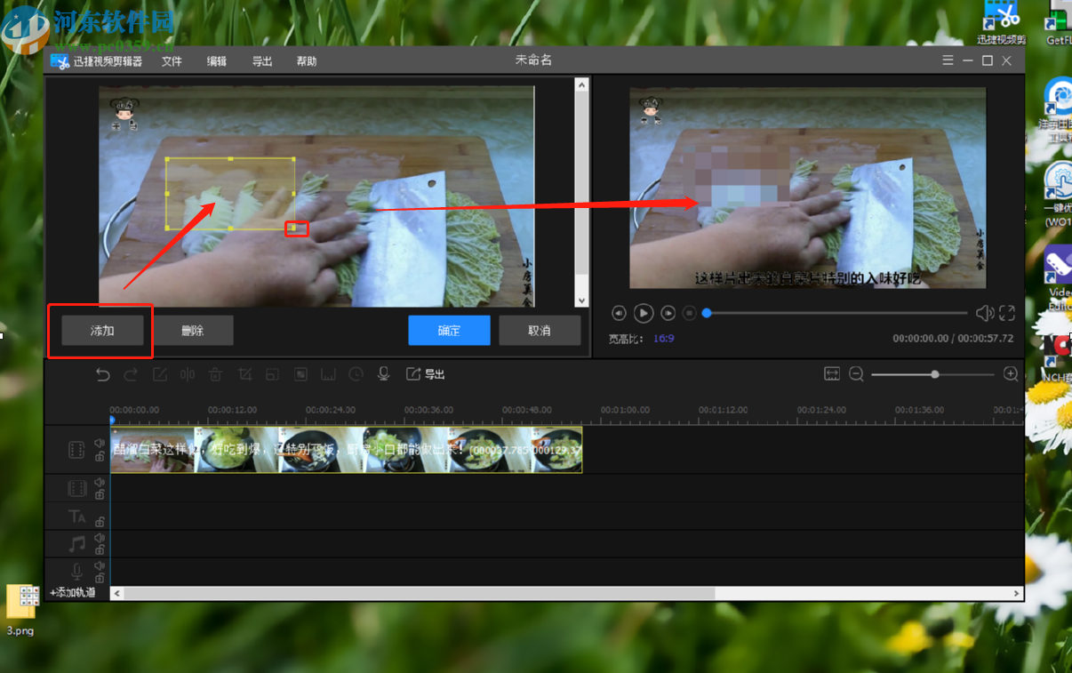Stop the preview playback
The image size is (1072, 673).
coord(689,313)
